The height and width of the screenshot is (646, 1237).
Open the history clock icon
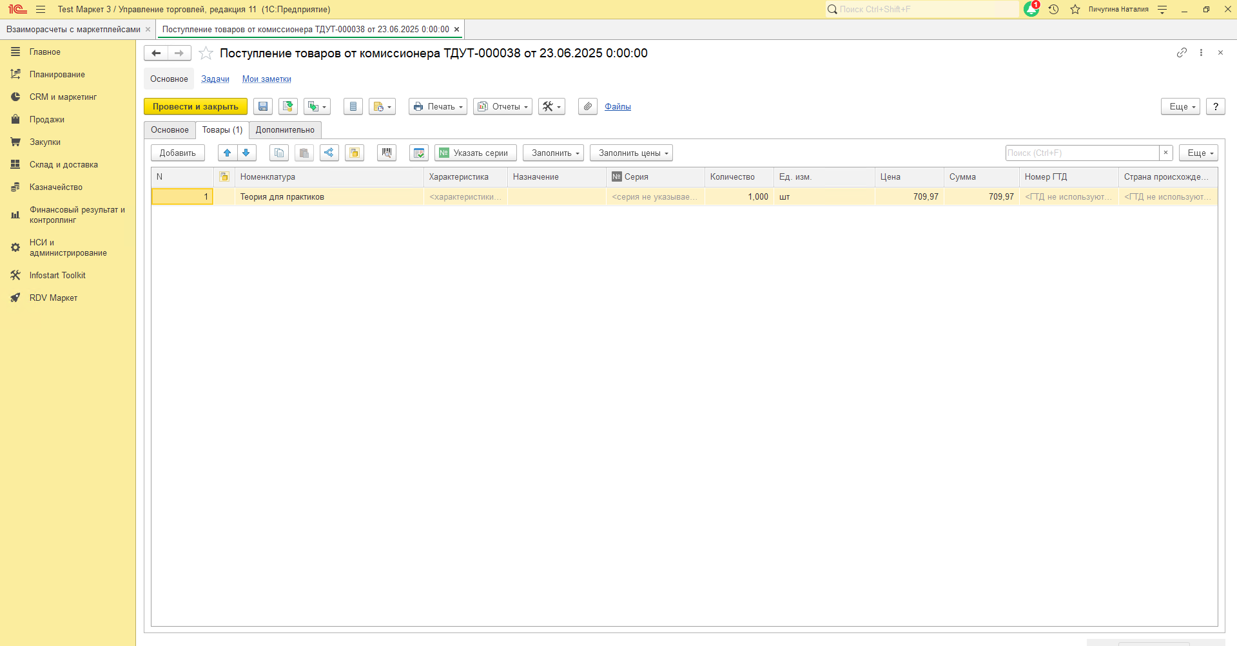tap(1054, 9)
